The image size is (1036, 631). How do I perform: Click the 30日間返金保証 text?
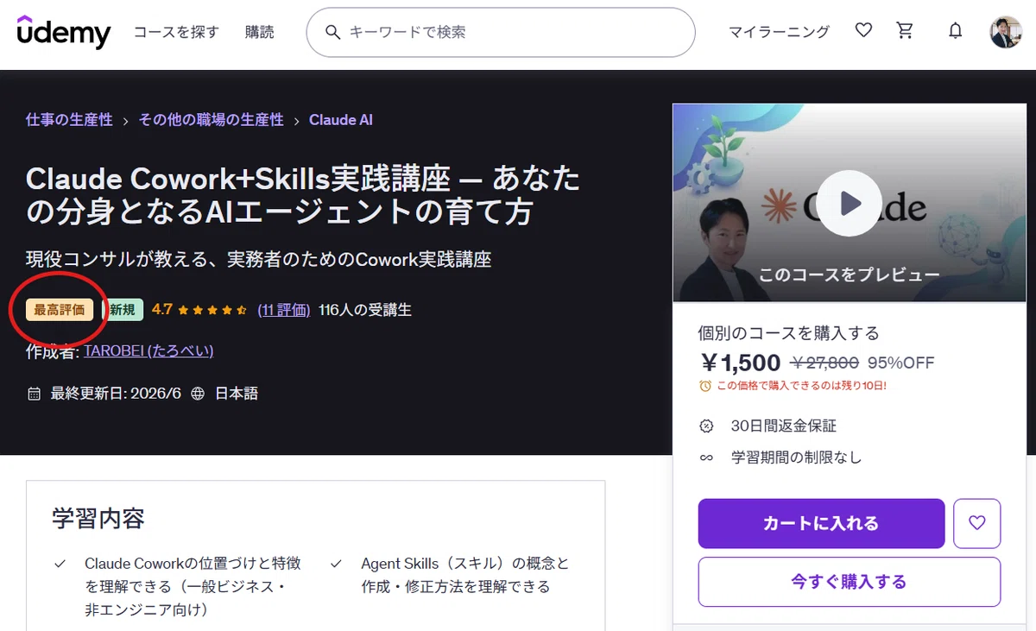click(x=783, y=426)
